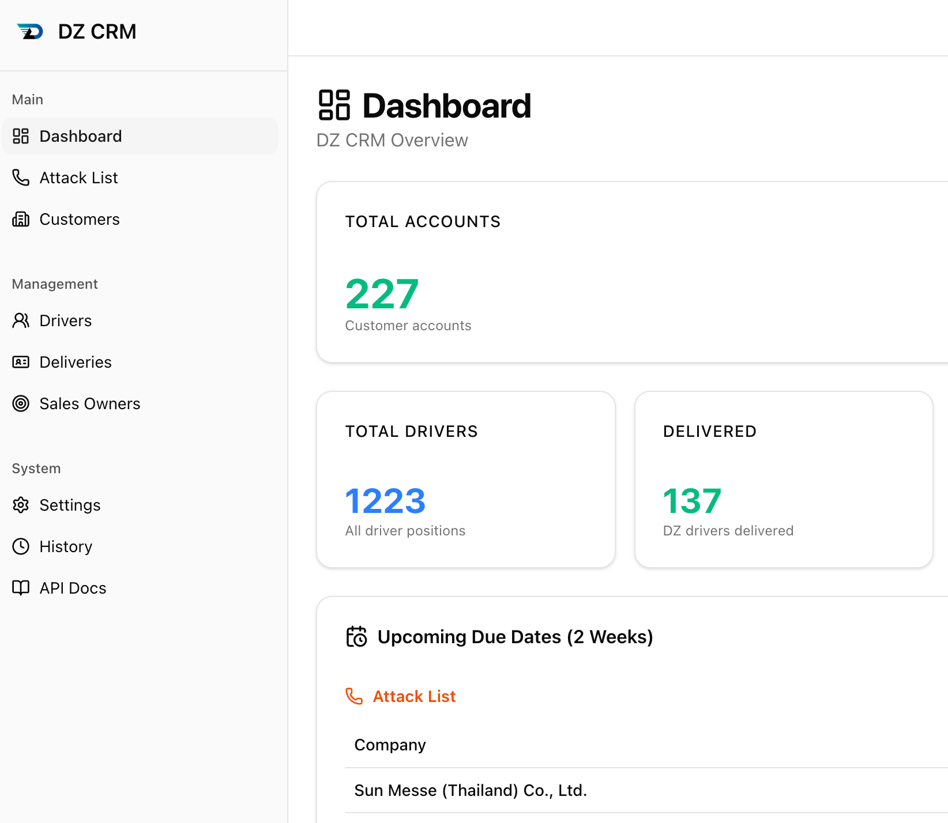The height and width of the screenshot is (823, 948).
Task: Click the Company column header
Action: (390, 745)
